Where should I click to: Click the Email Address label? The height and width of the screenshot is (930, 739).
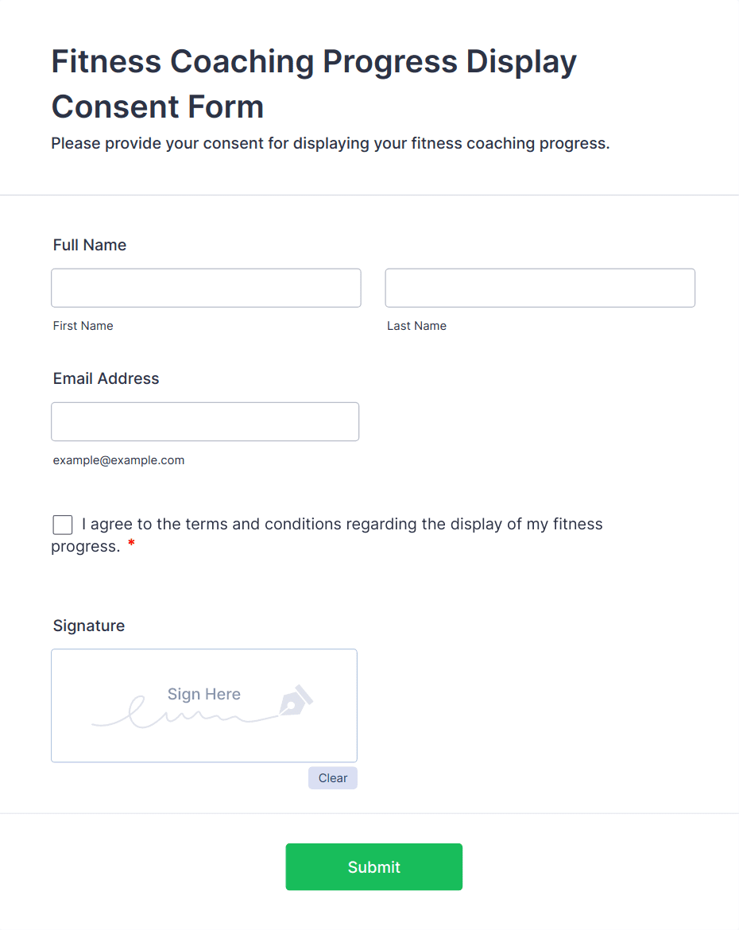click(x=106, y=378)
